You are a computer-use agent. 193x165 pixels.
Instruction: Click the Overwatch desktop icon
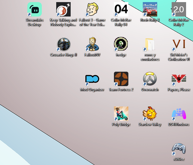point(150,79)
